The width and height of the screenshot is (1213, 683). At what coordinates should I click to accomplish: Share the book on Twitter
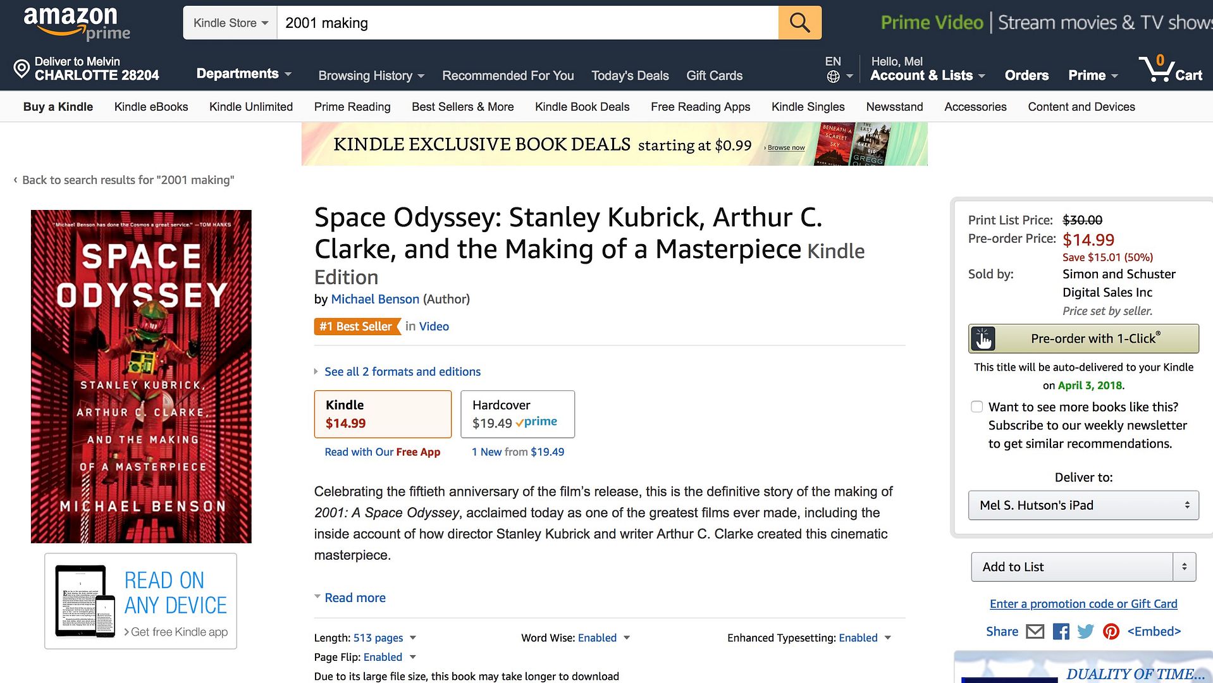click(1085, 631)
